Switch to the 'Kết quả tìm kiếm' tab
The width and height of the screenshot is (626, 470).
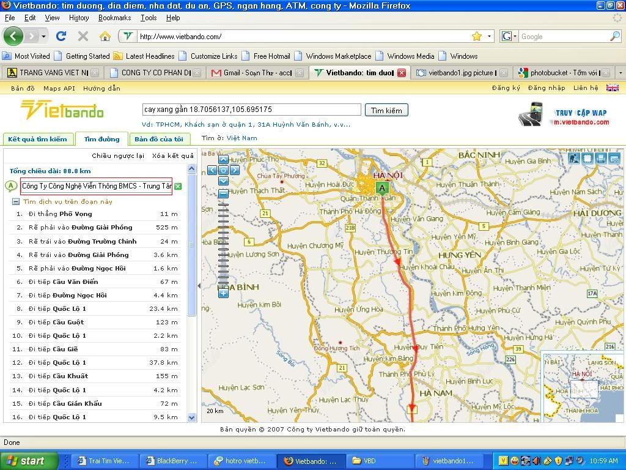click(x=38, y=139)
